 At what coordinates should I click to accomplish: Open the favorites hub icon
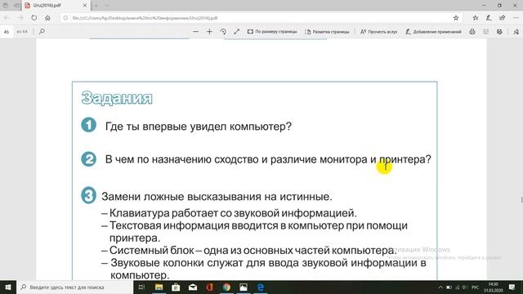click(x=476, y=18)
